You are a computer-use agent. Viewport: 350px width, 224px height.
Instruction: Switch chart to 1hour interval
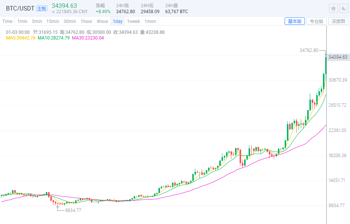coord(86,21)
